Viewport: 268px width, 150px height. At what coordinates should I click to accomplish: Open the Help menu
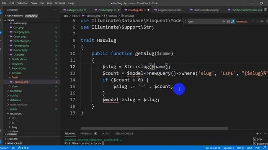point(71,3)
